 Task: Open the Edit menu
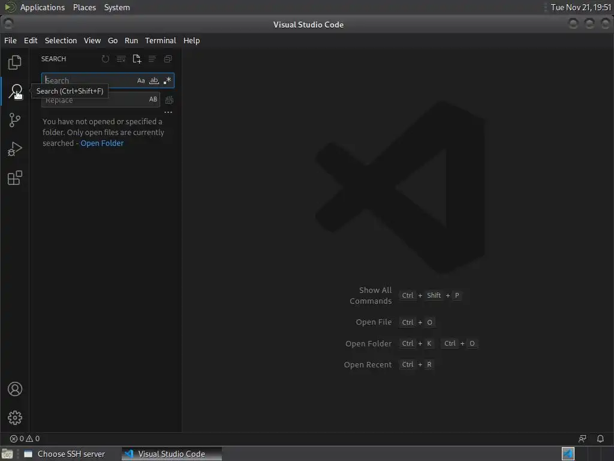[x=31, y=40]
